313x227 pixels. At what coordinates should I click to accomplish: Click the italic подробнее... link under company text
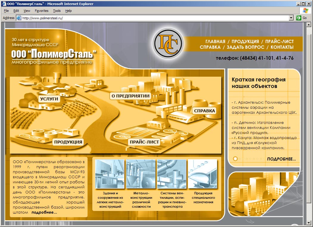pos(44,212)
